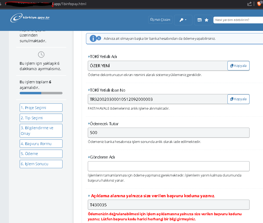Click inside the Gönderen Adı input field
263x223 pixels.
168,166
